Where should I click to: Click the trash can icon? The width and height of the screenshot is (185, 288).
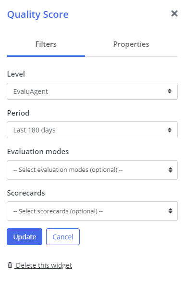pyautogui.click(x=10, y=265)
